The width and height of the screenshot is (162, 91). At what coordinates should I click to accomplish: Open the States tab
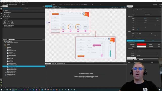click(x=53, y=63)
